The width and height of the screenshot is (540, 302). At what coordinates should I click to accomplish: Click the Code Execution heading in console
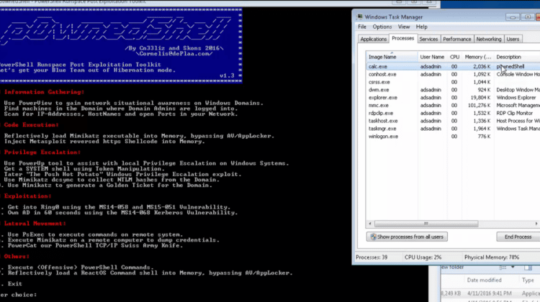pos(31,125)
